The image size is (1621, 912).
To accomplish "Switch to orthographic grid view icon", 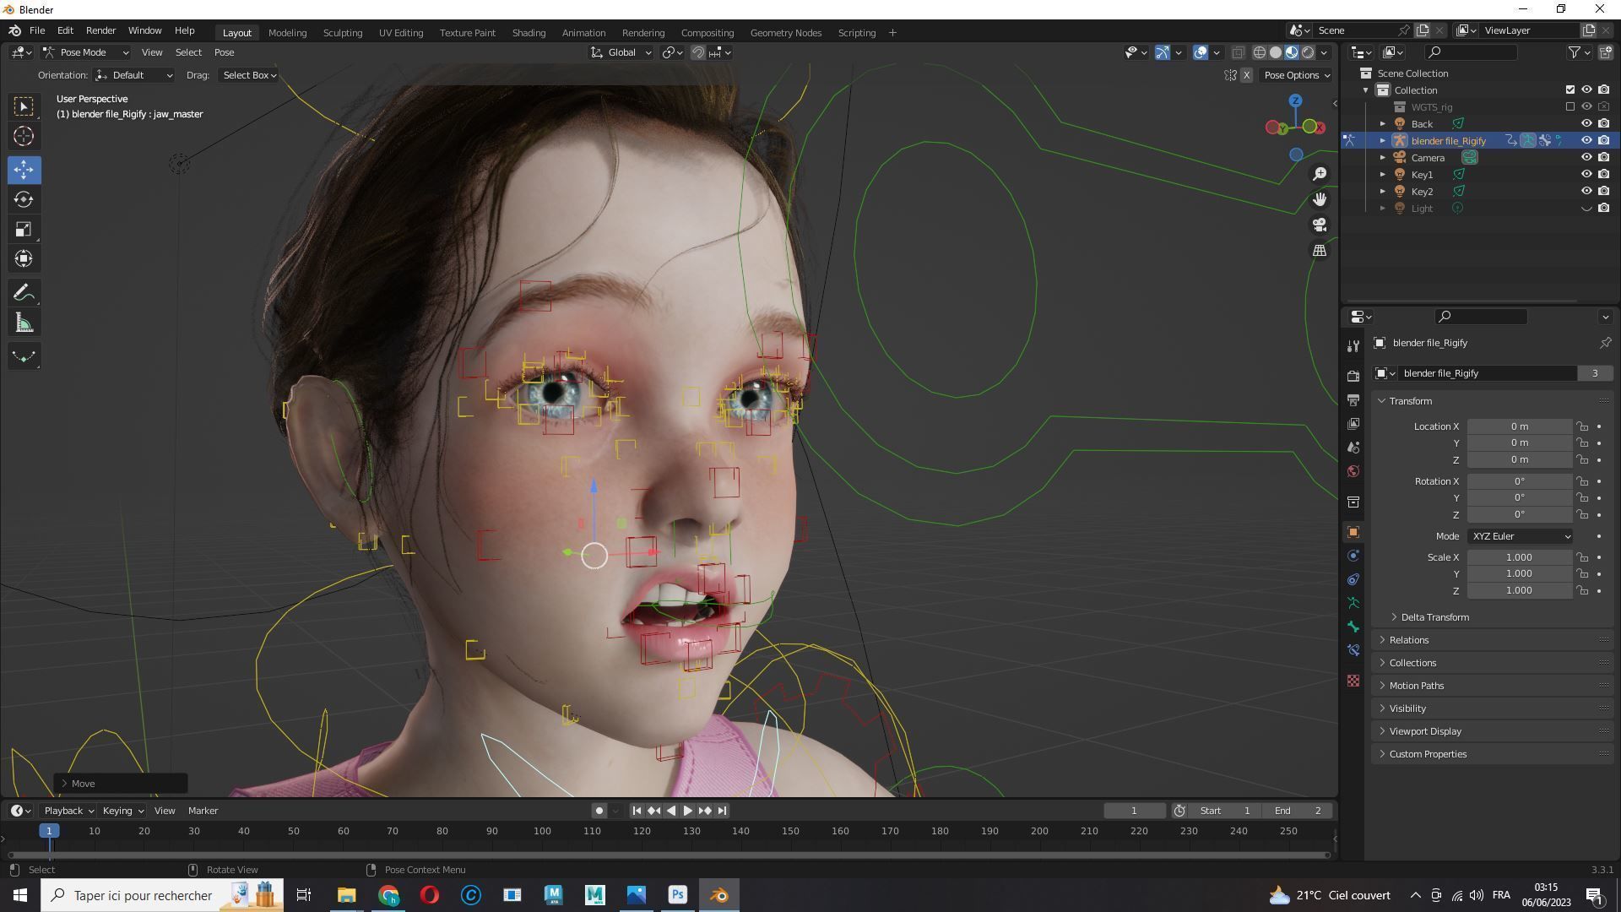I will 1320,251.
